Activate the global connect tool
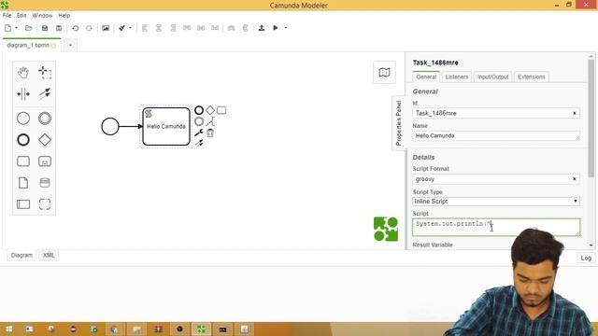Viewport: 598px width, 336px height. [45, 94]
